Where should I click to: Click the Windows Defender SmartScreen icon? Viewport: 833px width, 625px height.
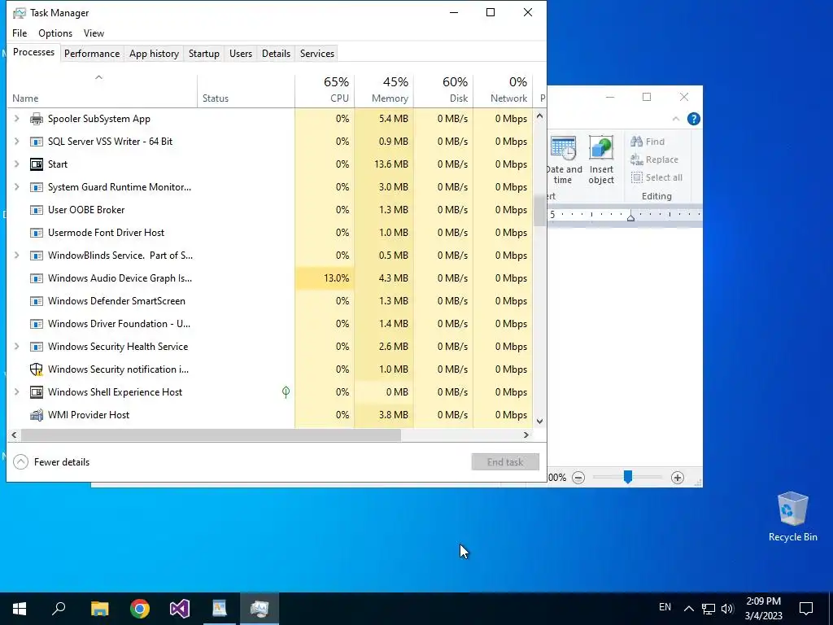click(36, 301)
